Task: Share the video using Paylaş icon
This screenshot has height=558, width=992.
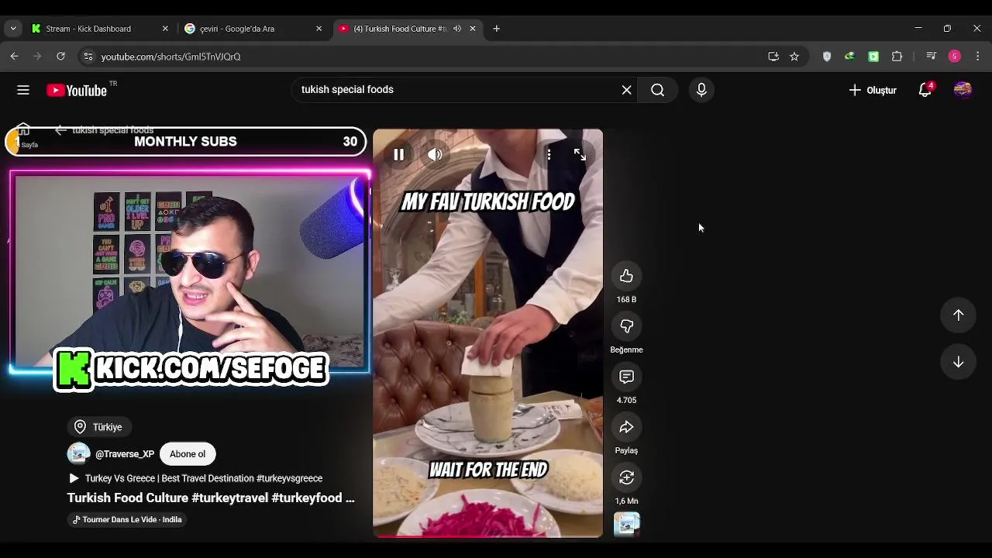Action: click(626, 427)
